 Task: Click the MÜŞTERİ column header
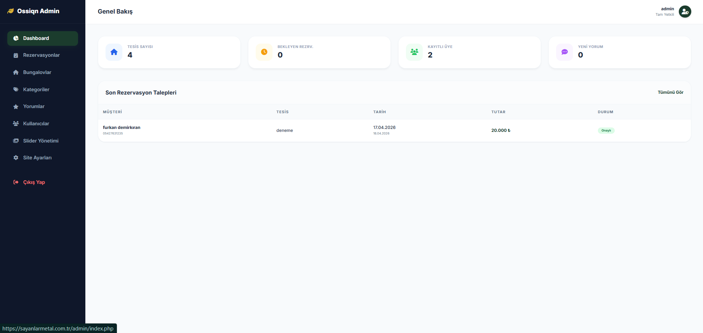tap(112, 112)
